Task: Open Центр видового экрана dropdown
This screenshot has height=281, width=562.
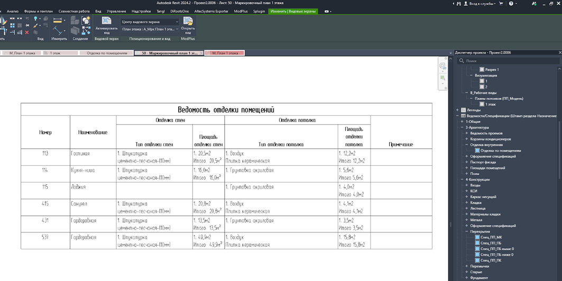Action: click(x=150, y=22)
